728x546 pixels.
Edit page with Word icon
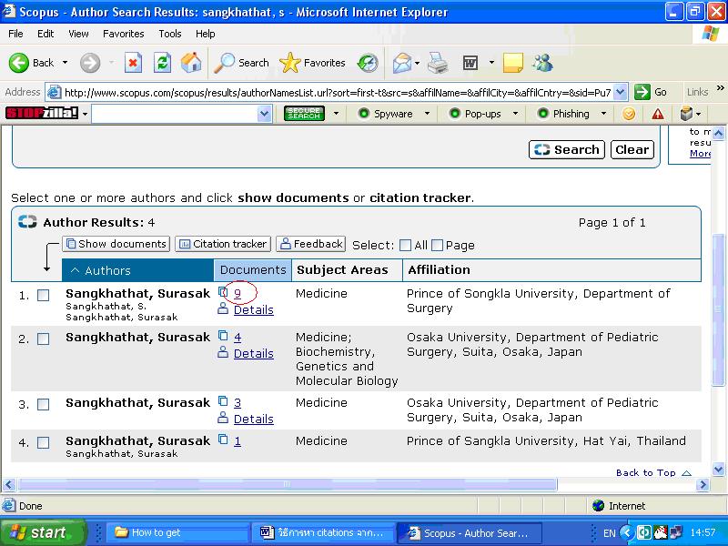tap(470, 63)
